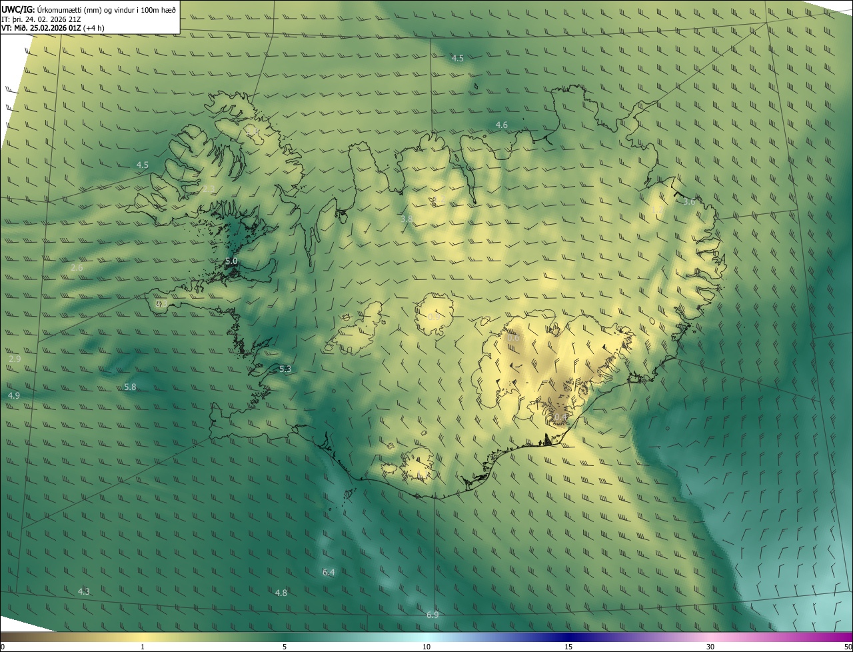The height and width of the screenshot is (652, 853).
Task: Click the 6.4 value south of Iceland
Action: (329, 572)
